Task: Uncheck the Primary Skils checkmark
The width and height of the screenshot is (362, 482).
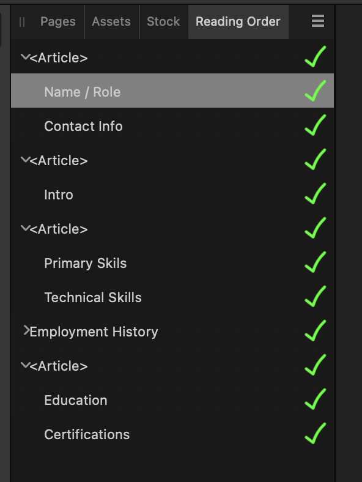Action: (316, 262)
